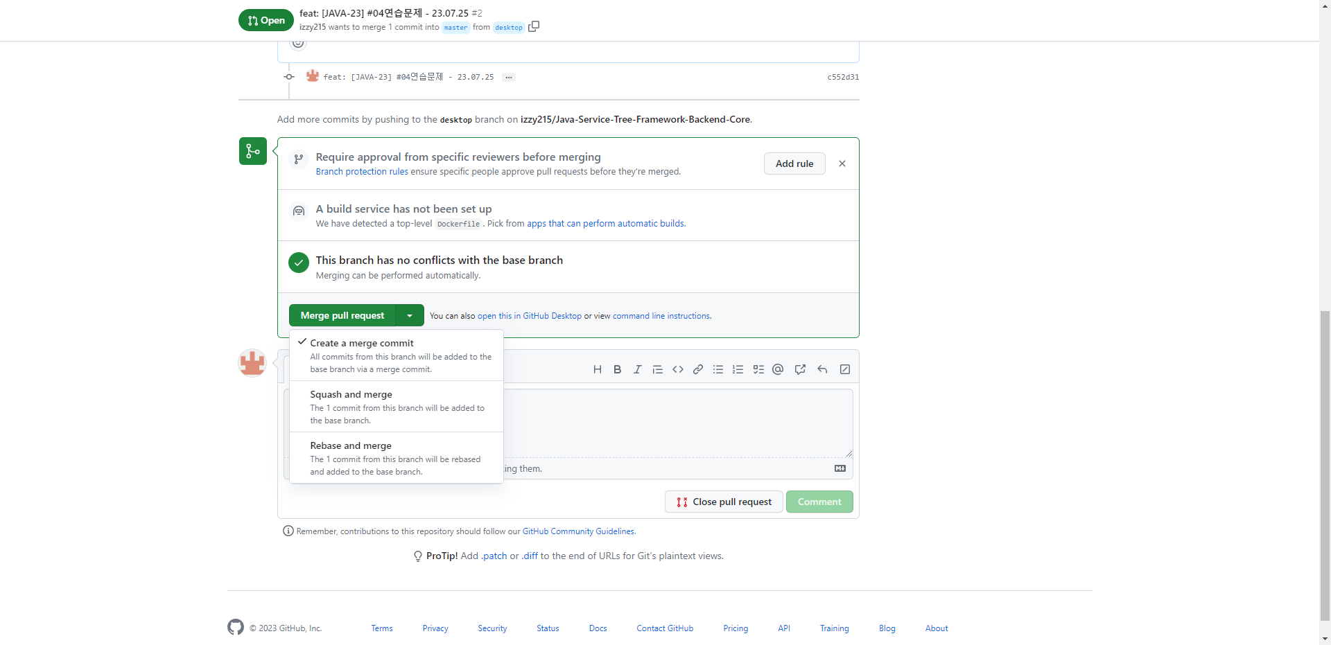Click 'This branch has no conflicts' heading

click(440, 260)
